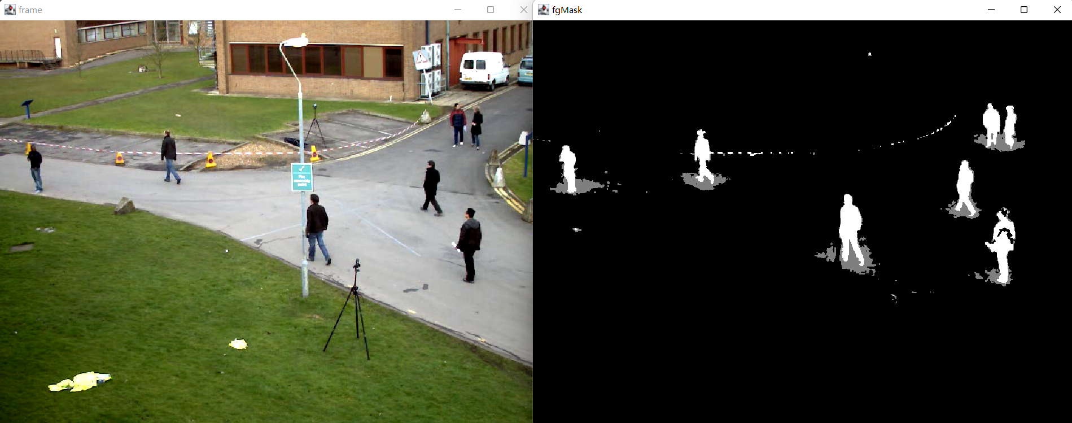The image size is (1072, 423).
Task: Click the "fgMask" title text
Action: tap(567, 10)
